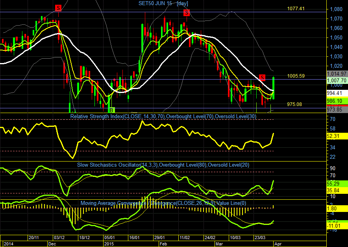Click the 2015 year label on time axis

[109, 244]
